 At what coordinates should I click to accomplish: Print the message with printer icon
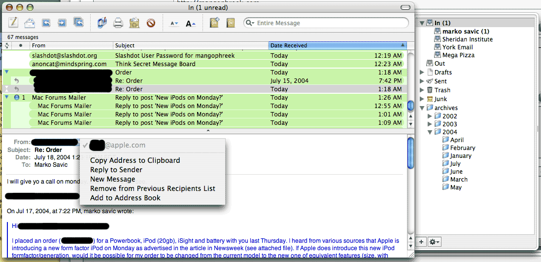point(118,23)
